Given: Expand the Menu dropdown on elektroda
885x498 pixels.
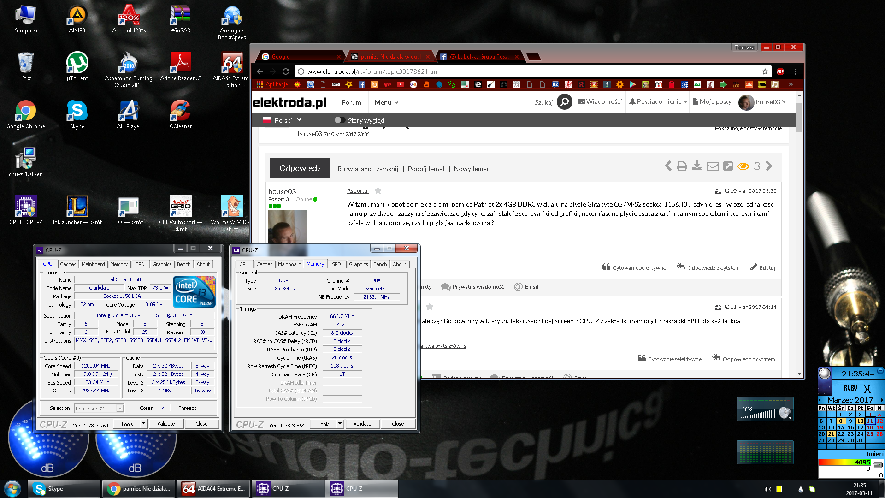Looking at the screenshot, I should pos(386,102).
